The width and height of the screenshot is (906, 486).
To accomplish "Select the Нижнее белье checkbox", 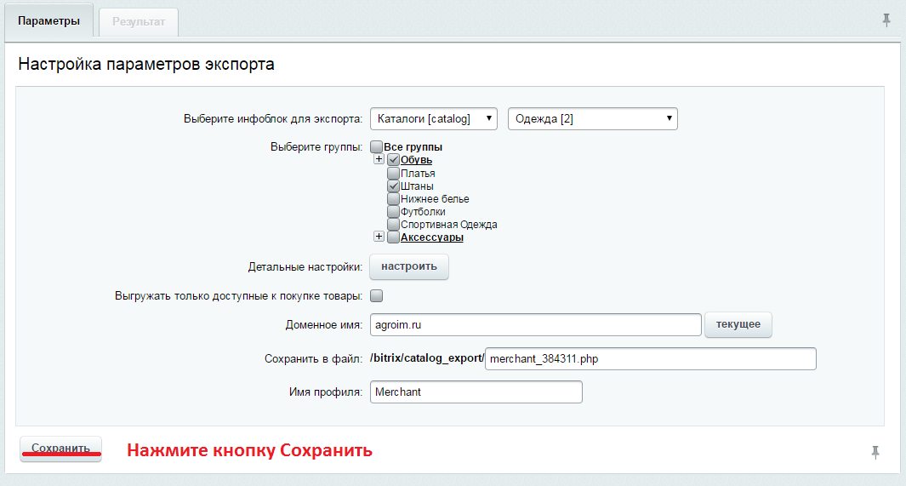I will tap(394, 198).
